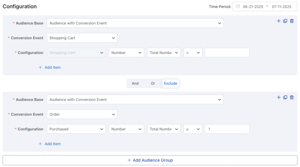The height and width of the screenshot is (167, 300).
Task: Select the And logic option
Action: pos(135,83)
